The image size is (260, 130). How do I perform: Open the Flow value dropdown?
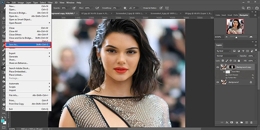[x=92, y=8]
